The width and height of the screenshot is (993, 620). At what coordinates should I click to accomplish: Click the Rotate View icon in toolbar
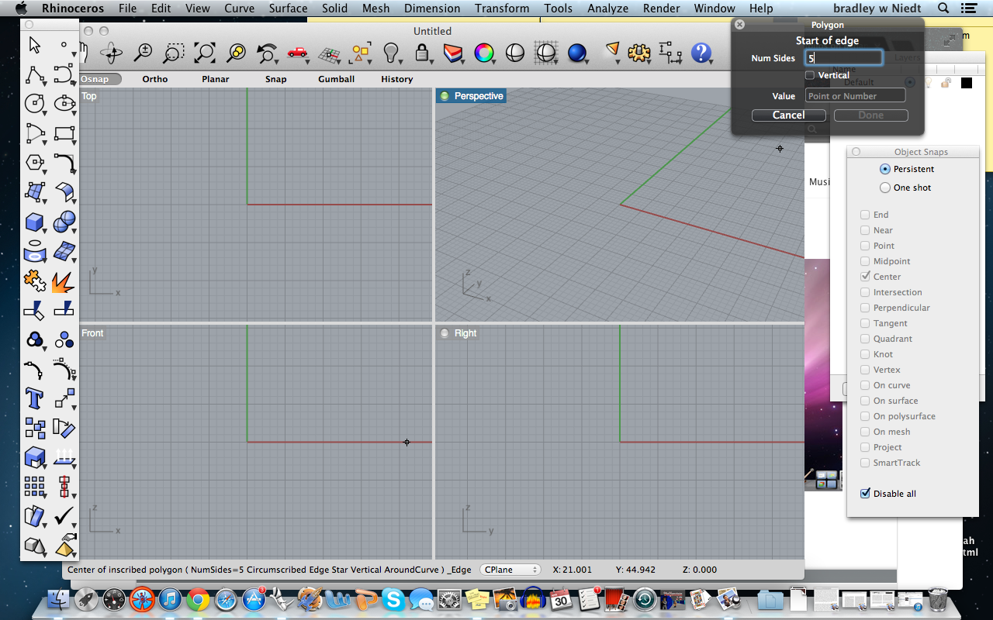tap(111, 53)
